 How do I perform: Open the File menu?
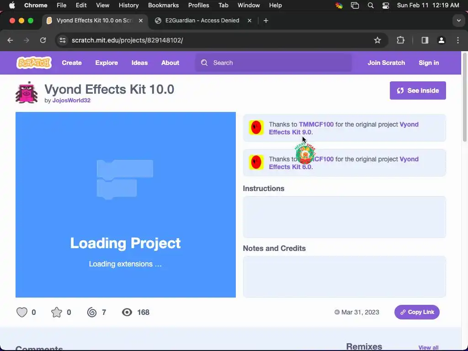click(x=62, y=5)
